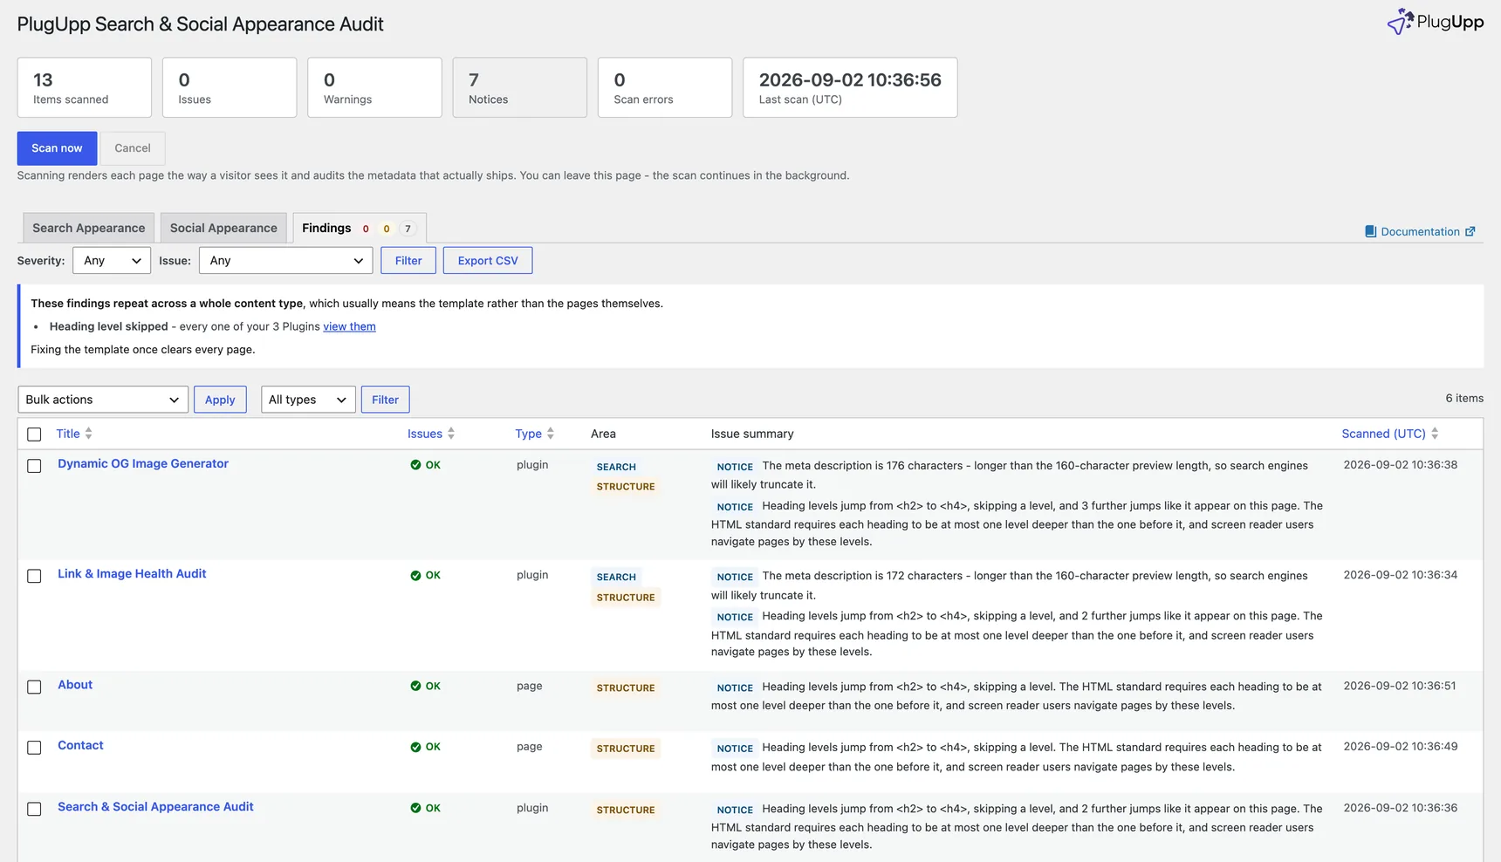Screen dimensions: 1501x862
Task: Switch to the Social Appearance tab
Action: pos(223,228)
